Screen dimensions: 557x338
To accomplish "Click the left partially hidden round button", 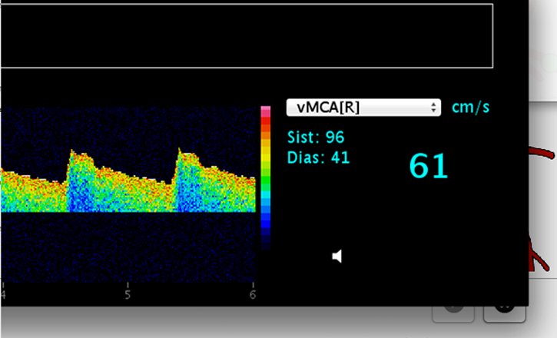I will (453, 313).
